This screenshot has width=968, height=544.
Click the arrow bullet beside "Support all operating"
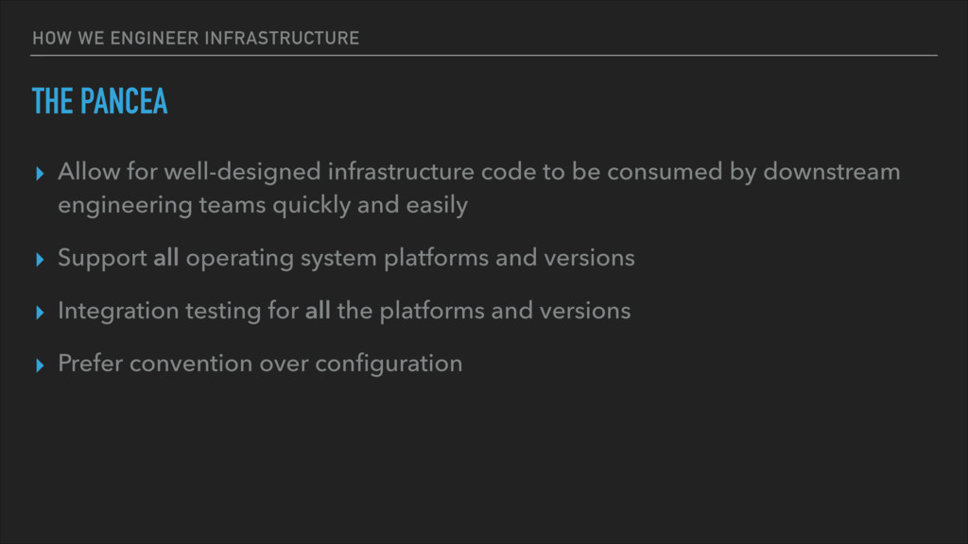[x=40, y=259]
